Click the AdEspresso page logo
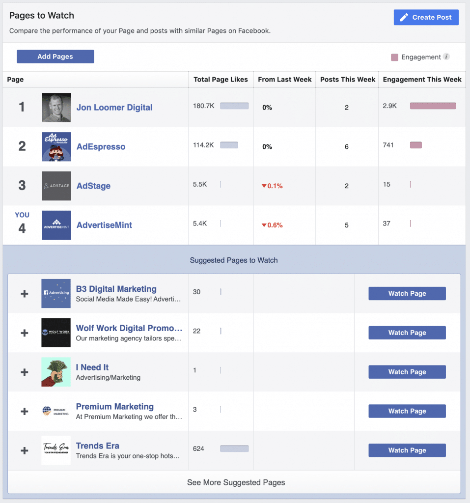 pos(56,146)
